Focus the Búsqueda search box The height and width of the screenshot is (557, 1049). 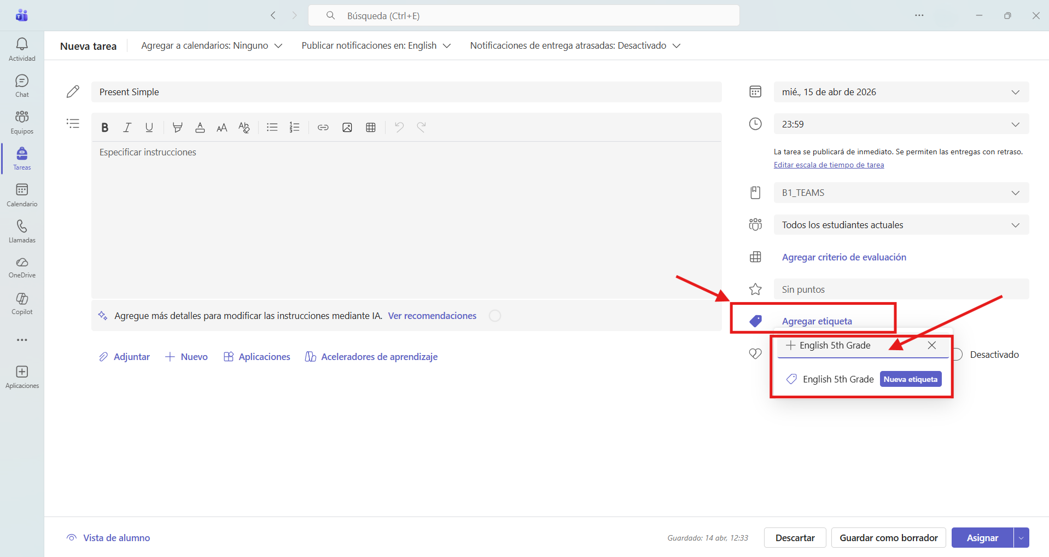pos(524,15)
